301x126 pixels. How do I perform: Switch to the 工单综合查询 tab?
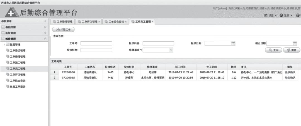[x=115, y=22]
